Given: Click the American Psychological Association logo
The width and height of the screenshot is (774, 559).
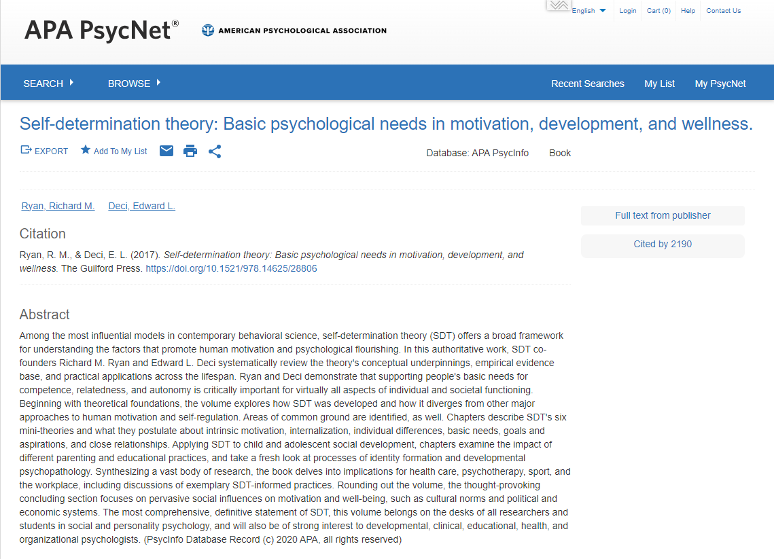Looking at the screenshot, I should [x=294, y=31].
